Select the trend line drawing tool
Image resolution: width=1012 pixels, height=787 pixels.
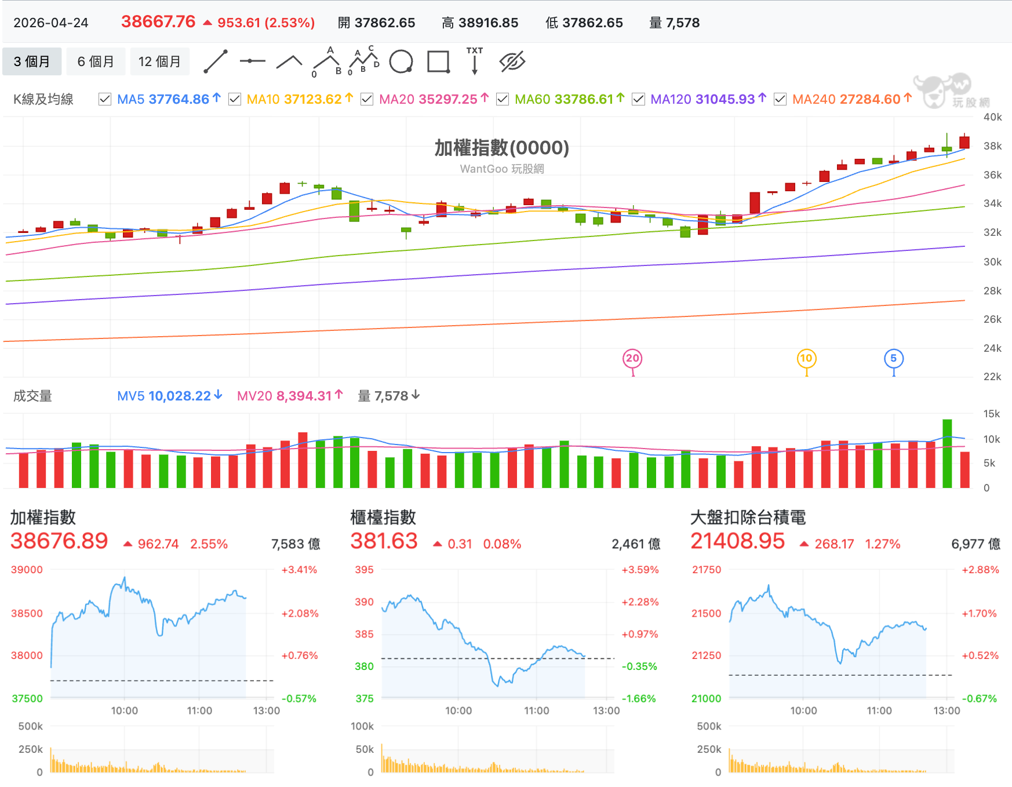point(216,61)
